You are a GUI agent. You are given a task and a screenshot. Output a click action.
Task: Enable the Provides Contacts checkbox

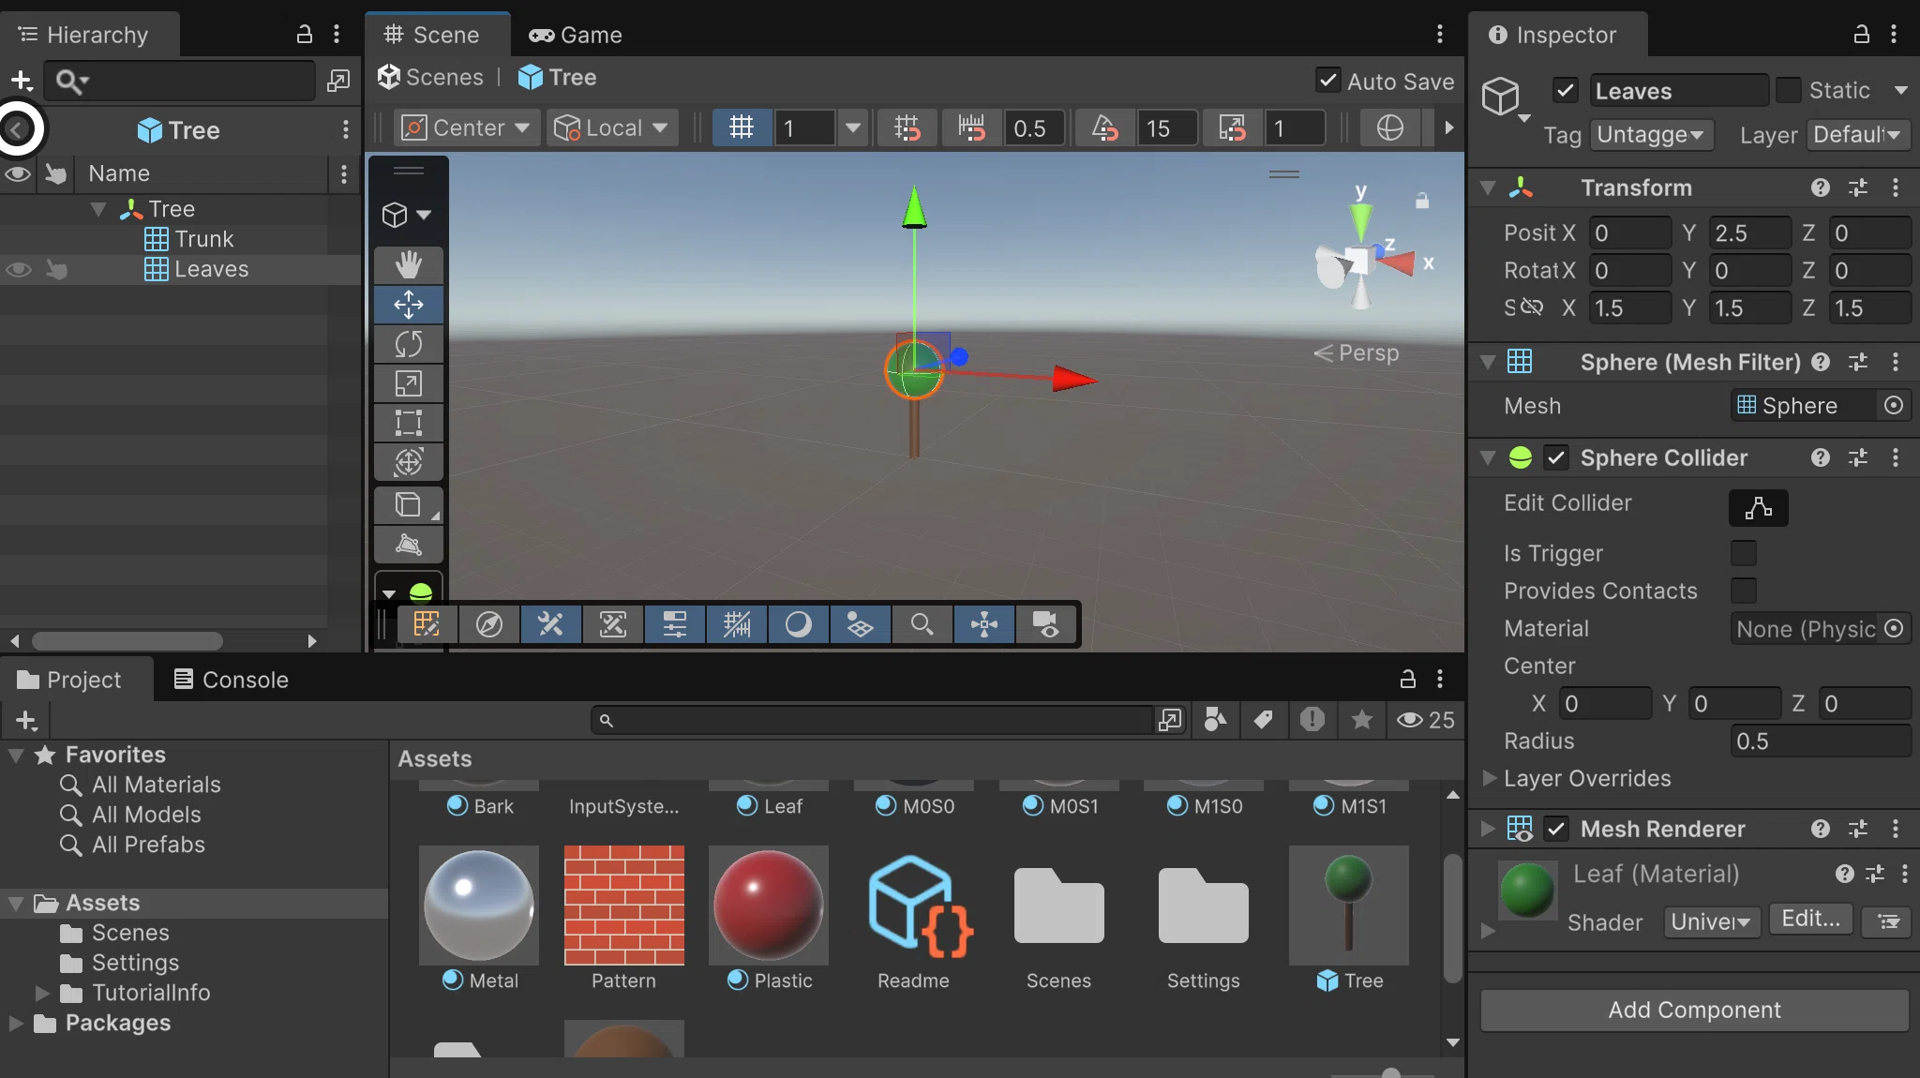(1743, 591)
